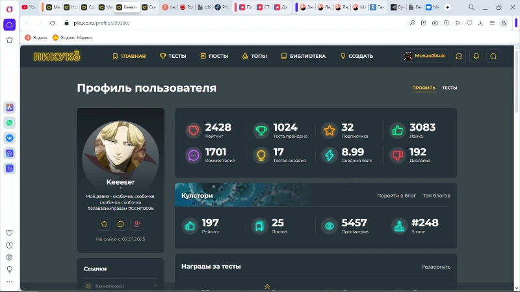Open the Топ блогов link
Screen dimensions: 520x292
pos(436,196)
